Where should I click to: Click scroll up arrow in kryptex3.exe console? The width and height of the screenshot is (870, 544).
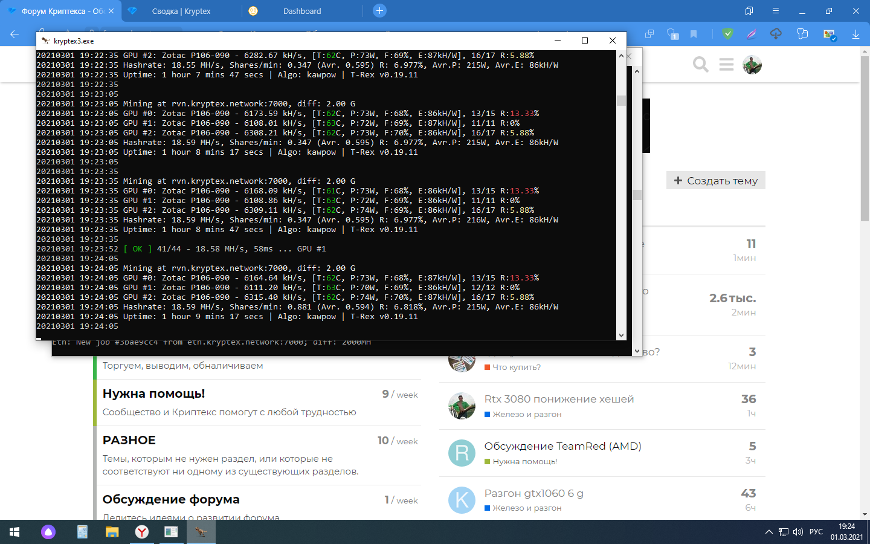pos(621,56)
